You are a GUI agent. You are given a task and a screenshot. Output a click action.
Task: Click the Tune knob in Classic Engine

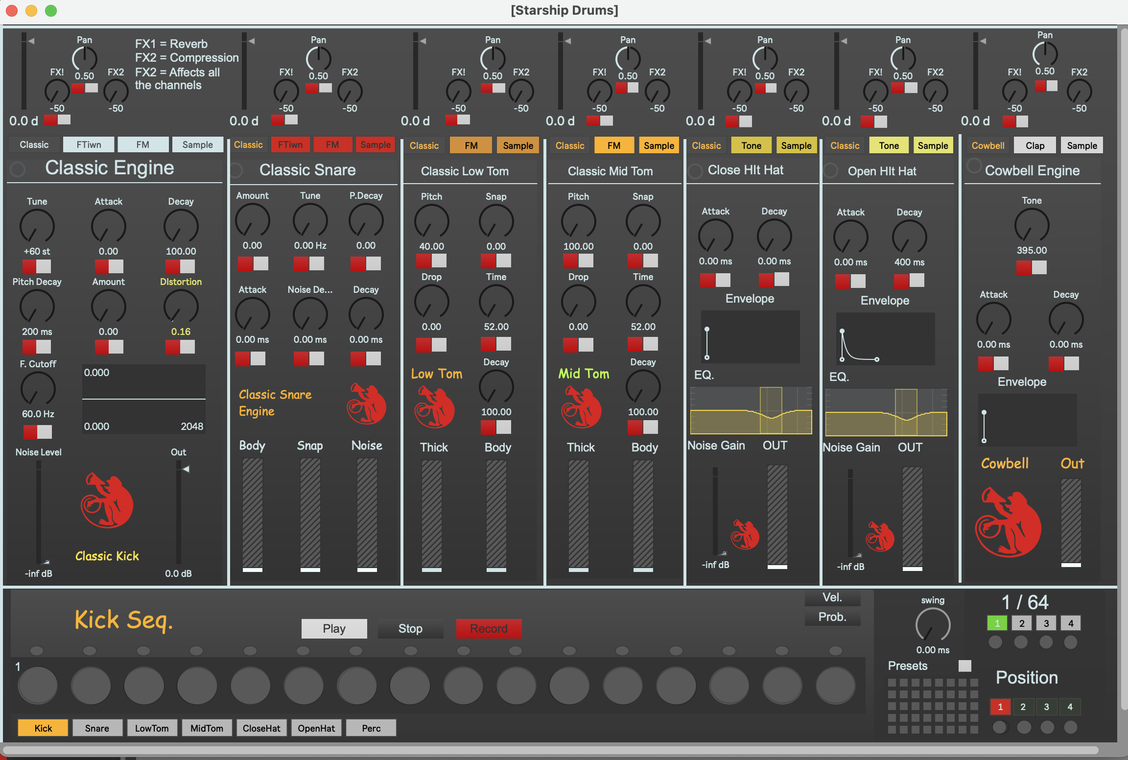37,227
